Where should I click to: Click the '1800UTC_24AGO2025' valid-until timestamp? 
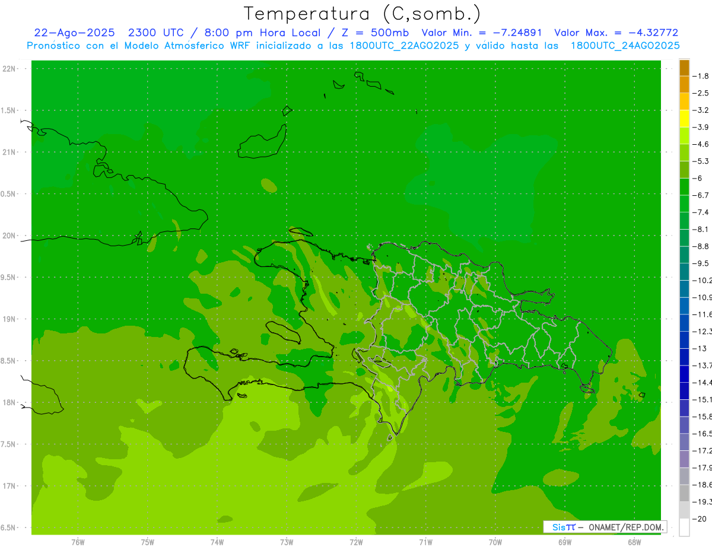click(624, 46)
